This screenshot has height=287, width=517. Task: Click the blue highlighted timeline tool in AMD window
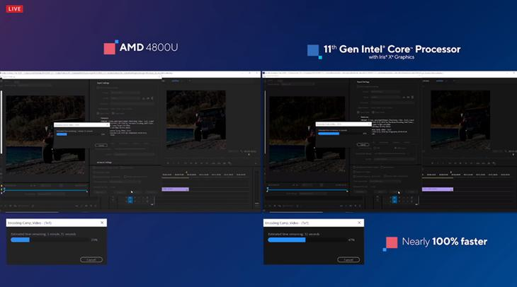[130, 199]
